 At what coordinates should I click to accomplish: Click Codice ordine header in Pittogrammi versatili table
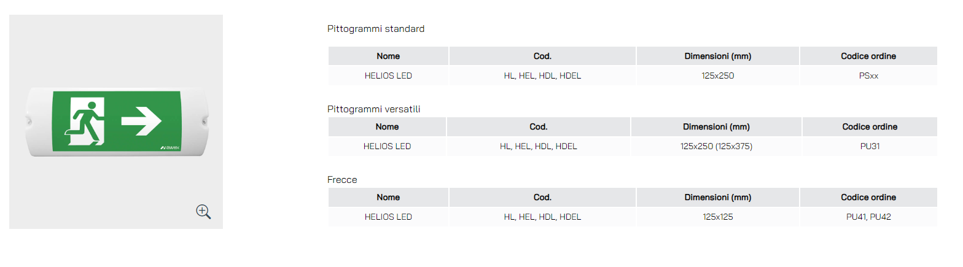coord(870,127)
